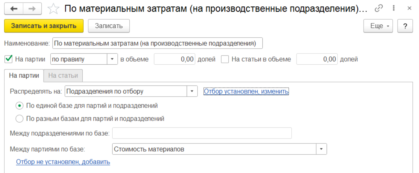Click the forward navigation arrow
419x173 pixels.
pyautogui.click(x=32, y=9)
